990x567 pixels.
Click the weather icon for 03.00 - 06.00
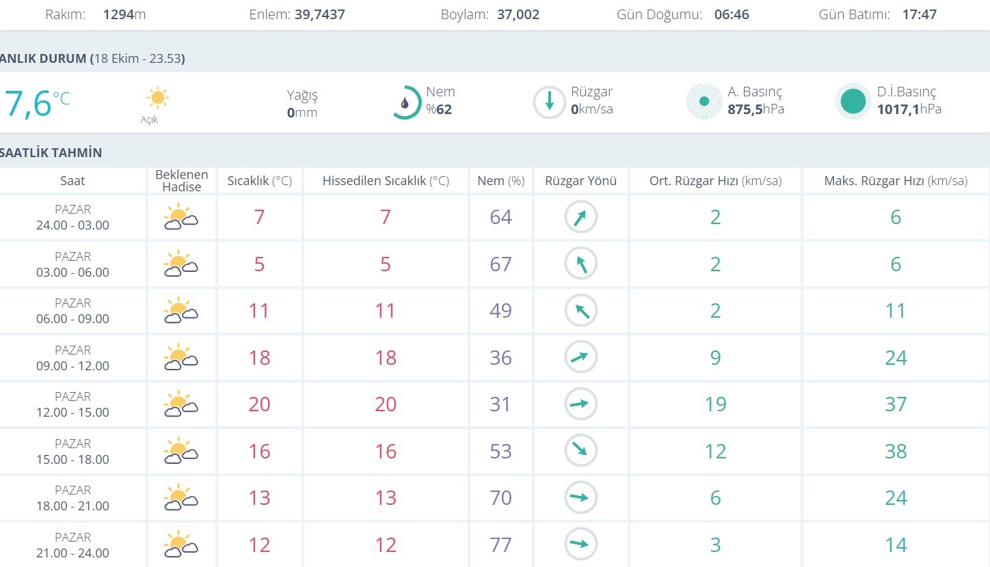click(180, 264)
